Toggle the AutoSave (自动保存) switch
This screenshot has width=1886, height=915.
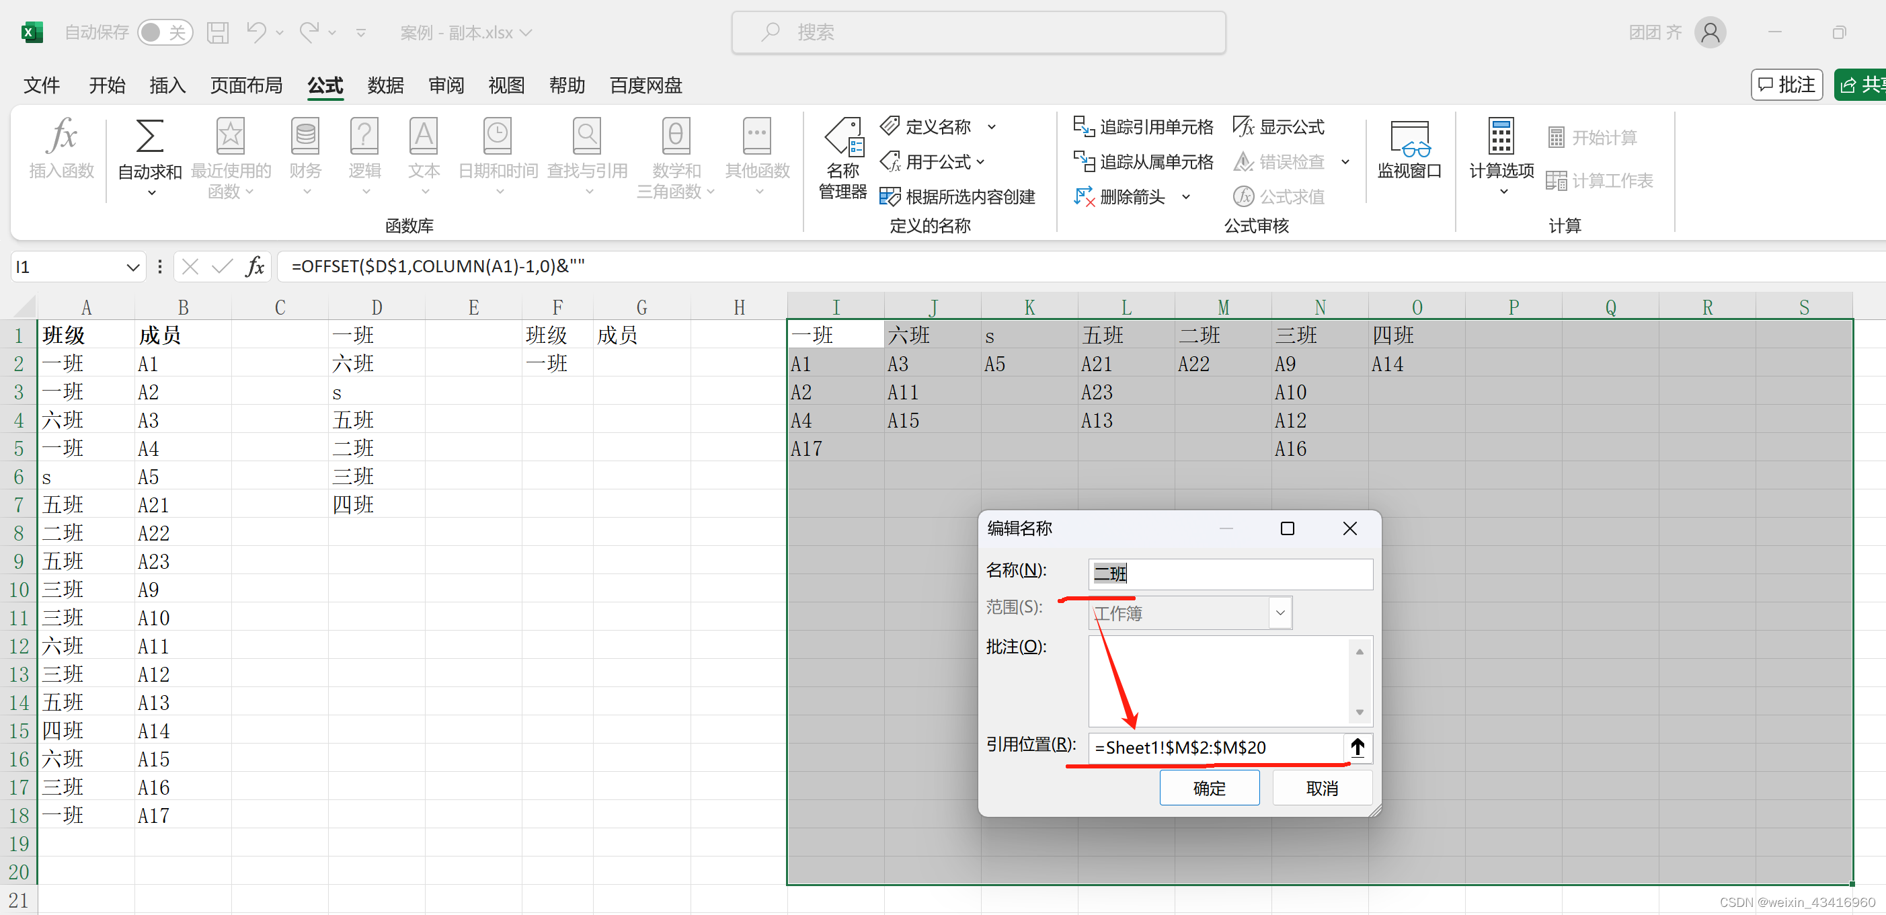point(165,32)
